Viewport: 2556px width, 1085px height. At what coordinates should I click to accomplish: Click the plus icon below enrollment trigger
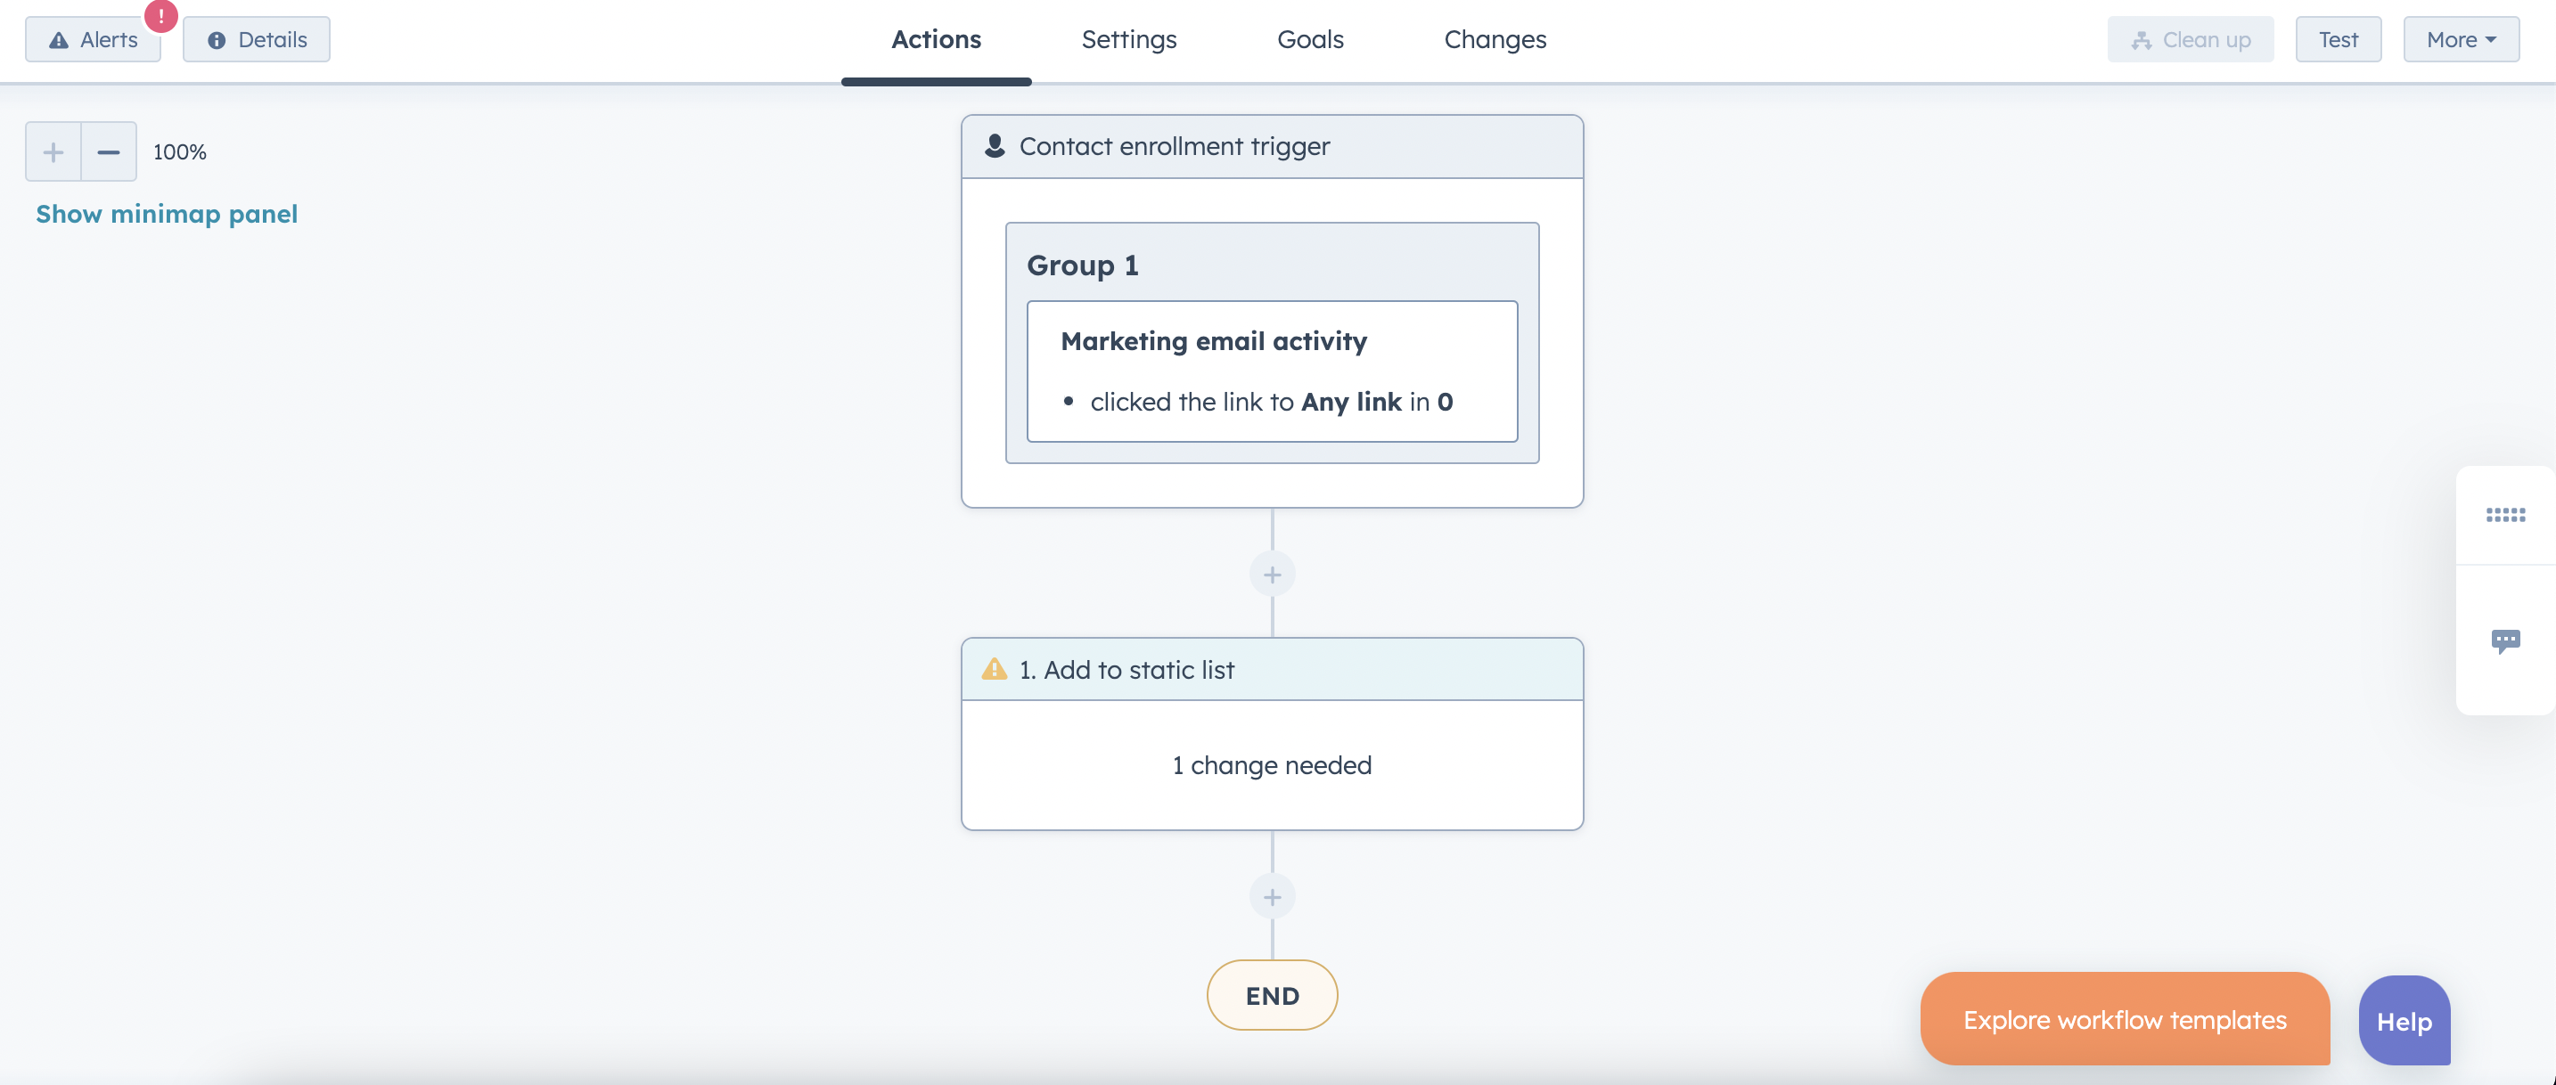click(1274, 574)
